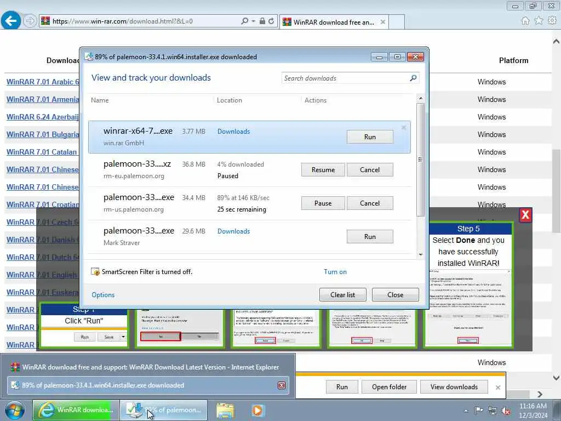561x421 pixels.
Task: Click the Search downloads field
Action: click(345, 78)
